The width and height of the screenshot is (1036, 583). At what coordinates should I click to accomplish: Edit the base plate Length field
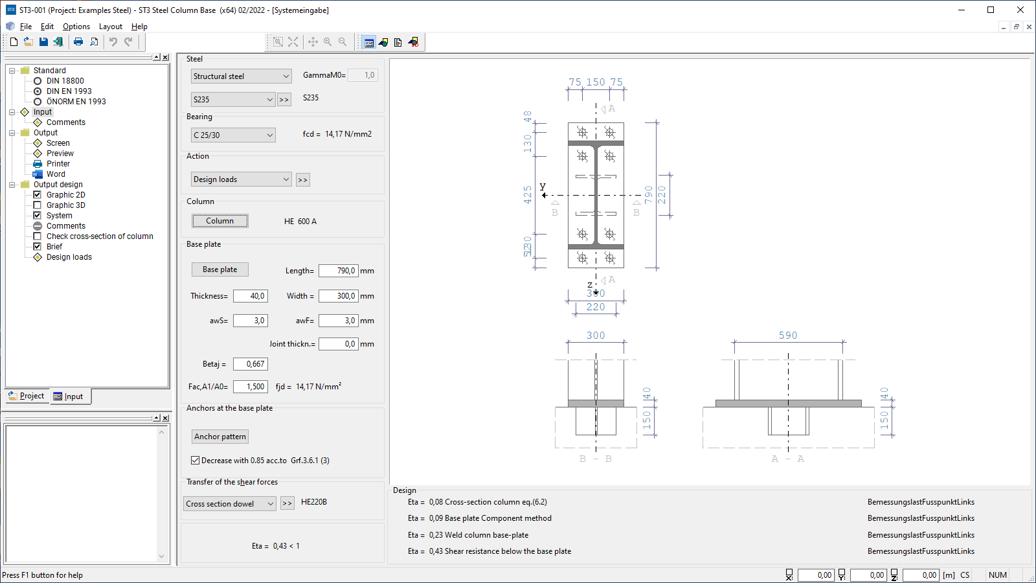pos(338,271)
